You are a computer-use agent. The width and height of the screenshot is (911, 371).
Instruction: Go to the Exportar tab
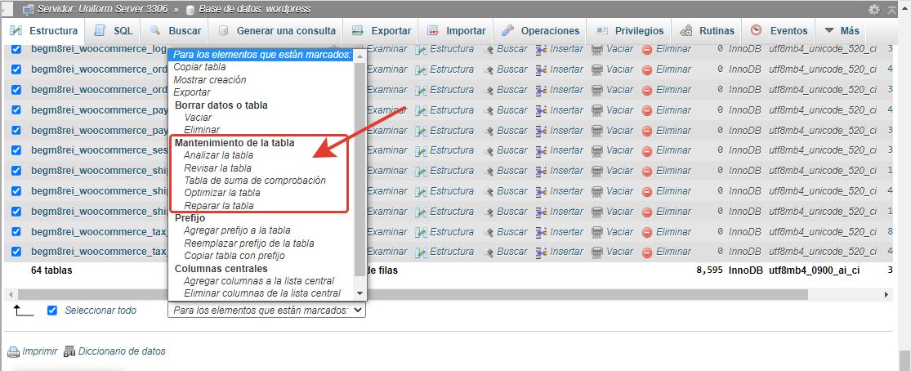[382, 31]
